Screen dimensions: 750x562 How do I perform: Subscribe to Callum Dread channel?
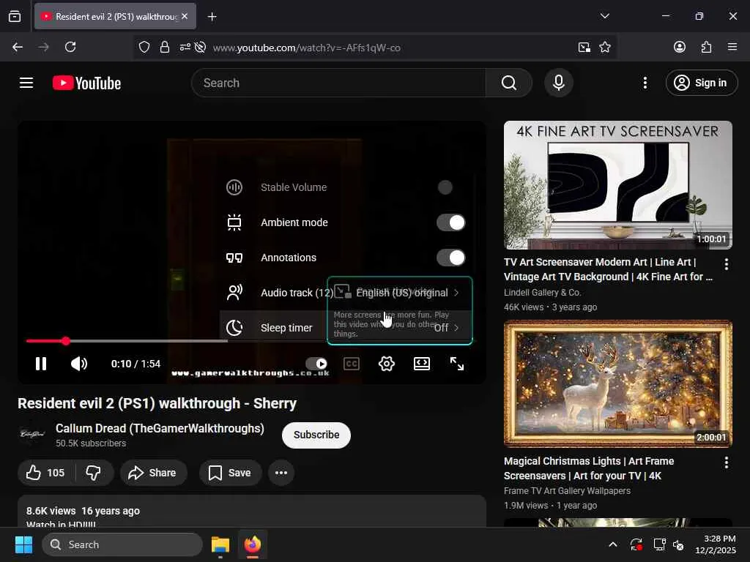316,435
